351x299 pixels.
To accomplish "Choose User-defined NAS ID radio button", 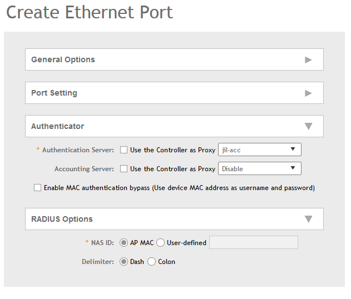I will click(160, 243).
